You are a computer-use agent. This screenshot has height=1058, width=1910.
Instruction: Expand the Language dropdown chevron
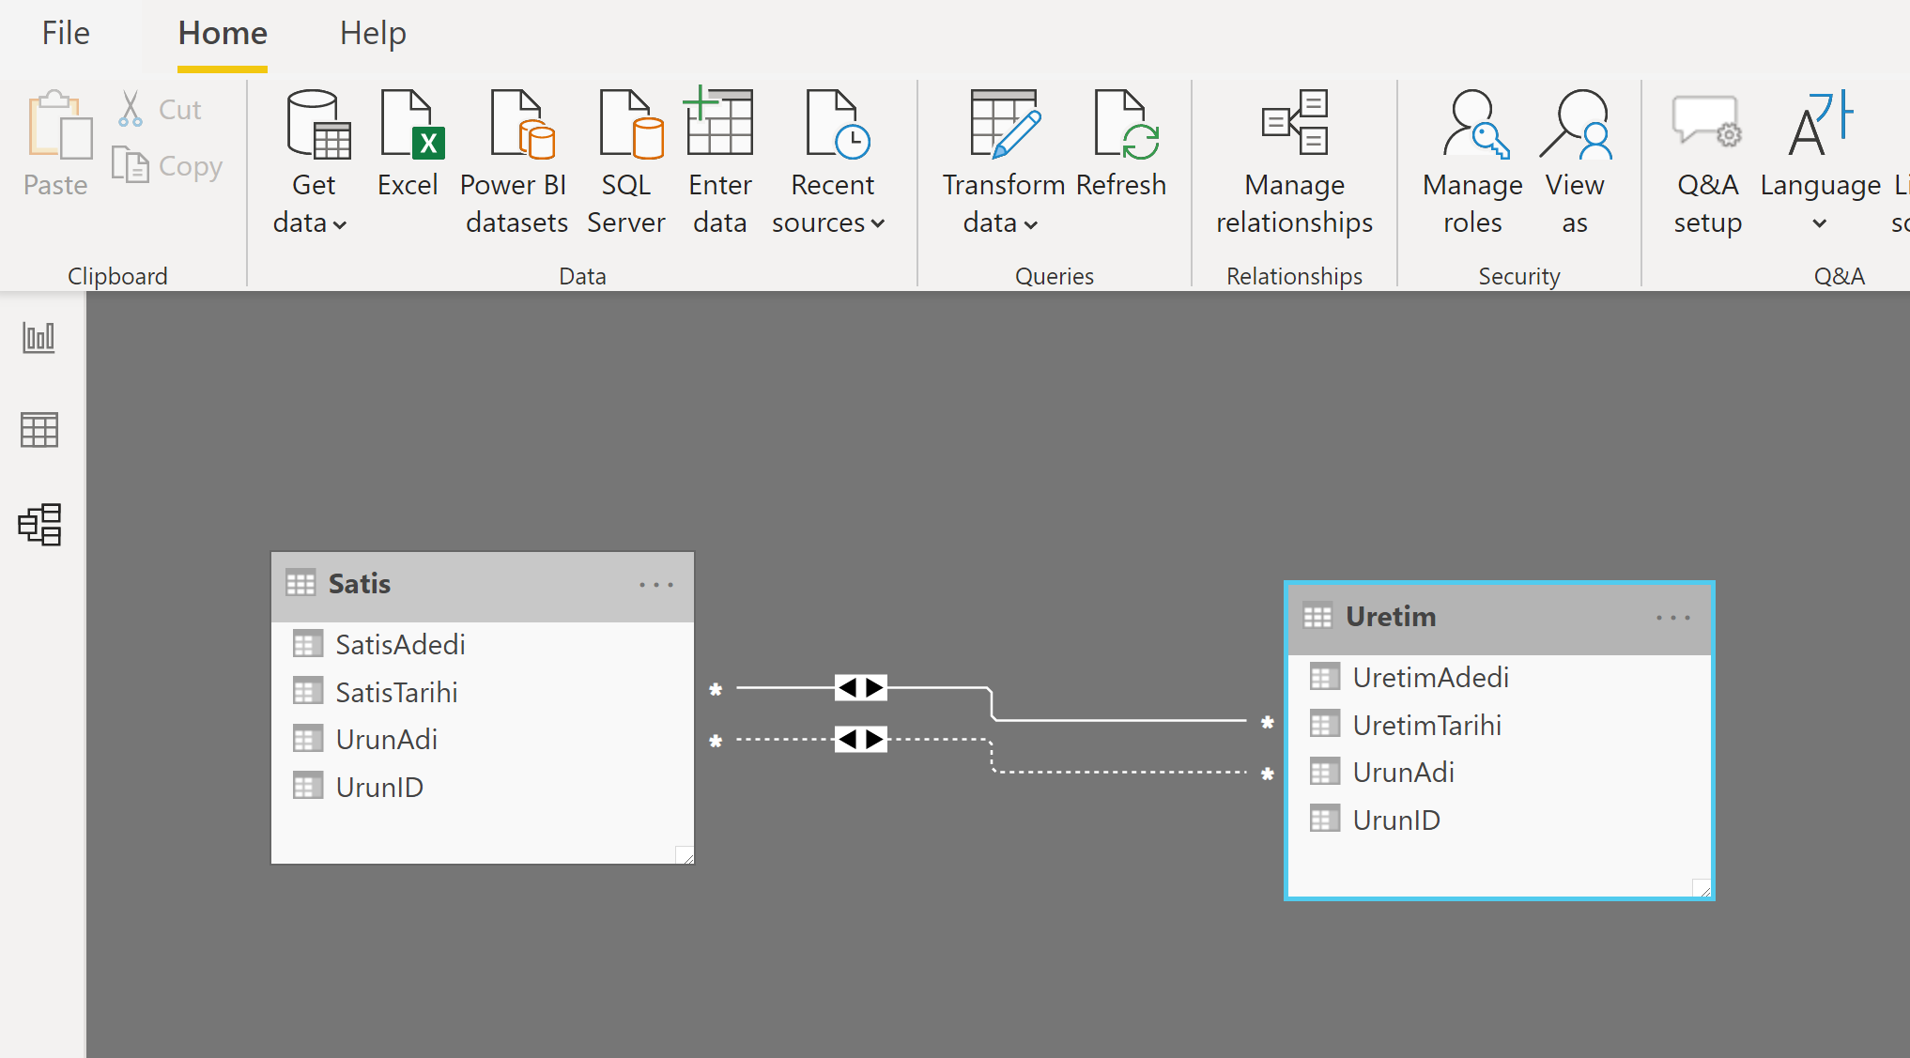pos(1820,223)
